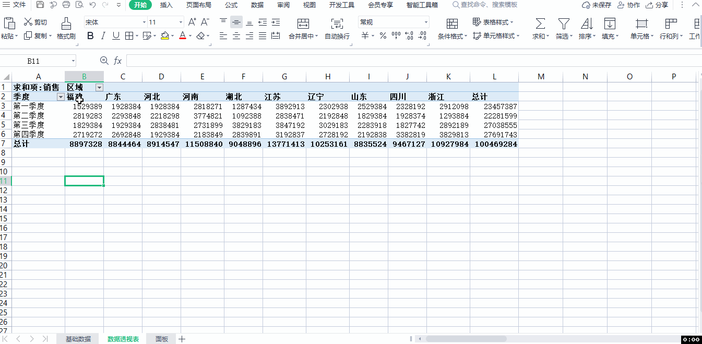Click the eraser clear-format icon
The image size is (702, 344).
tap(200, 36)
